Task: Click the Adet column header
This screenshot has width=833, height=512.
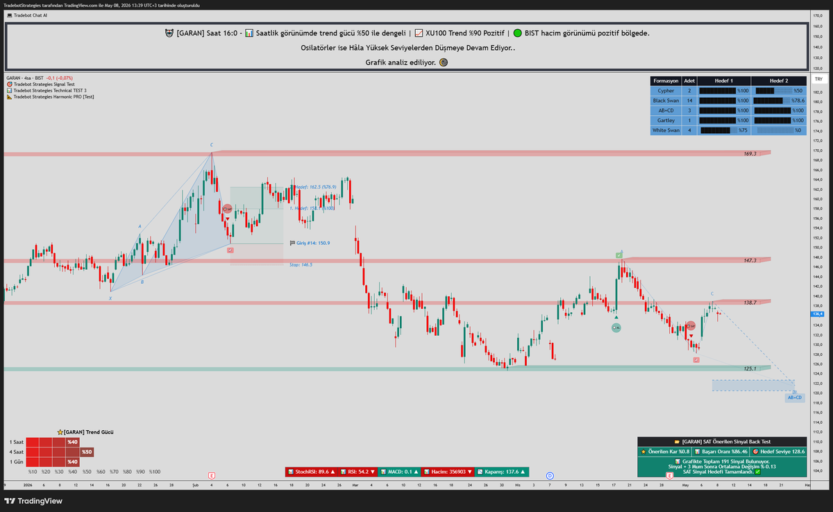Action: [689, 80]
